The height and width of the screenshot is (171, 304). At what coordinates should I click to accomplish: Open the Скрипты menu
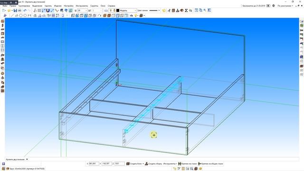click(x=94, y=6)
